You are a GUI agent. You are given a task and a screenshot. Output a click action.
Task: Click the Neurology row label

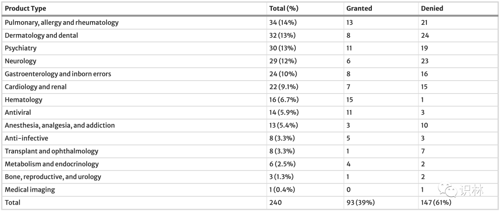coord(20,61)
